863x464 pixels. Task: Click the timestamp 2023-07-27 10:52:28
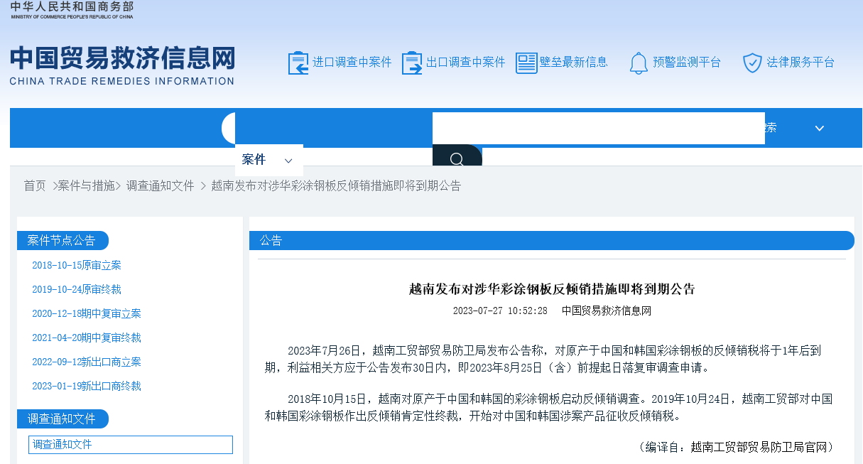pyautogui.click(x=500, y=311)
